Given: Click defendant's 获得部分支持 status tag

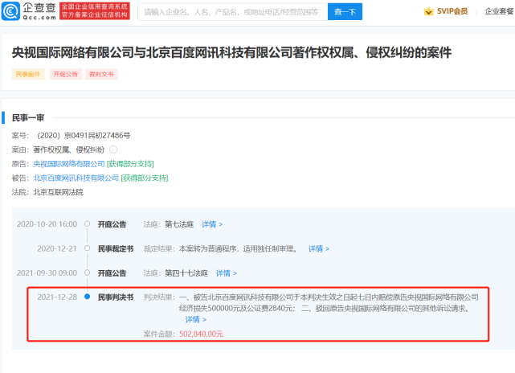Looking at the screenshot, I should 145,178.
